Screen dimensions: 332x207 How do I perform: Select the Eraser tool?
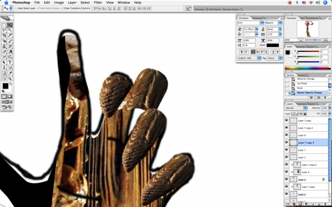(4, 51)
